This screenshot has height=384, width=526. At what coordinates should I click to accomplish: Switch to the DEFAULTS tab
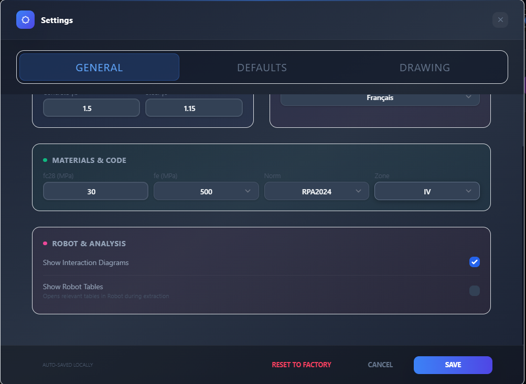[x=262, y=67]
